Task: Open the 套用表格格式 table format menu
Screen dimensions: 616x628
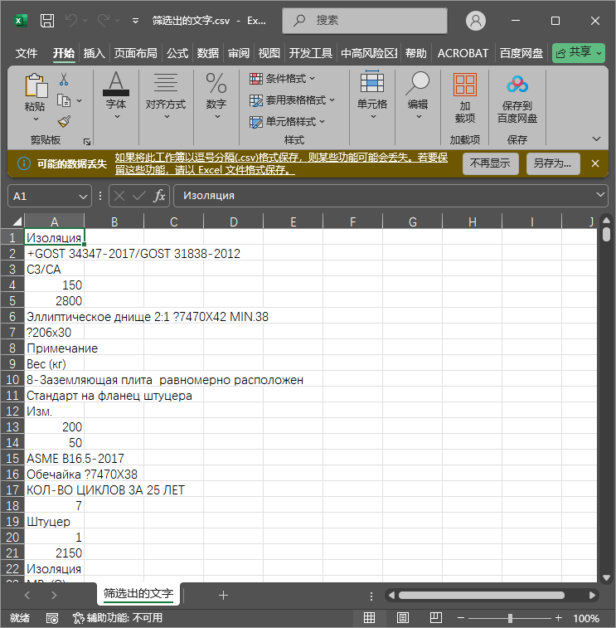Action: 292,100
